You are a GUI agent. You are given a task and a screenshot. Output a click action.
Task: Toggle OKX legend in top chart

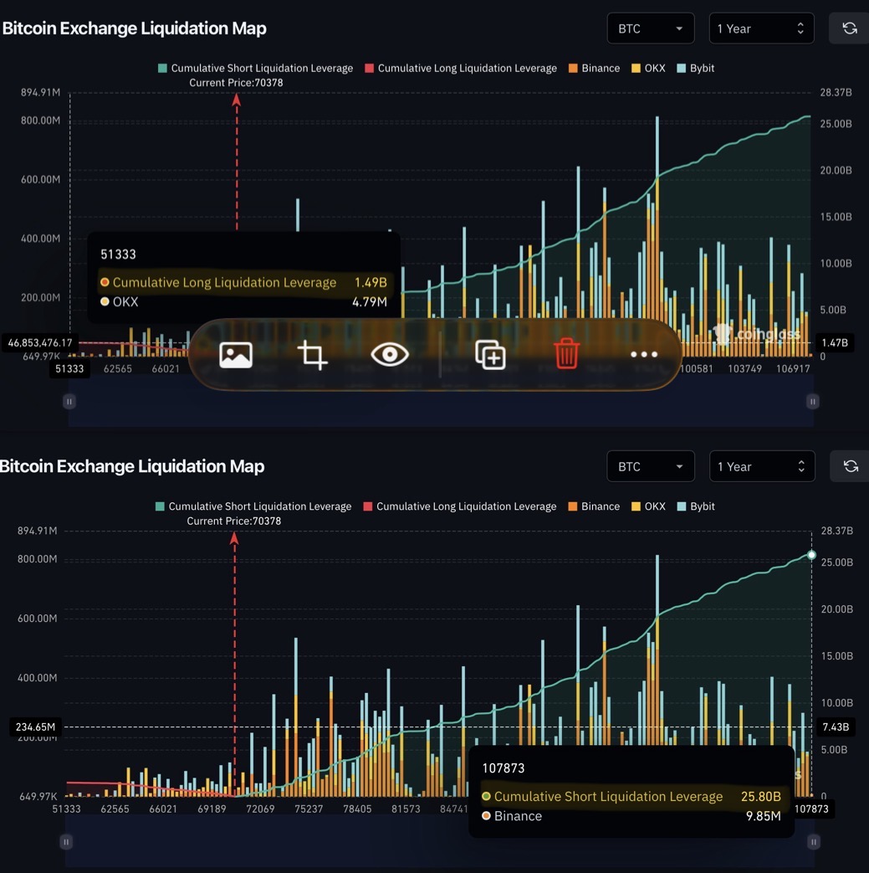pos(648,68)
